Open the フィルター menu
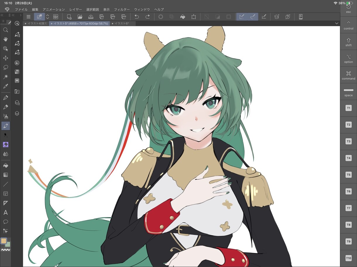This screenshot has height=267, width=357. point(122,9)
